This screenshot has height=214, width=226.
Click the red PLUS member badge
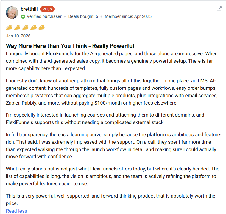click(47, 9)
